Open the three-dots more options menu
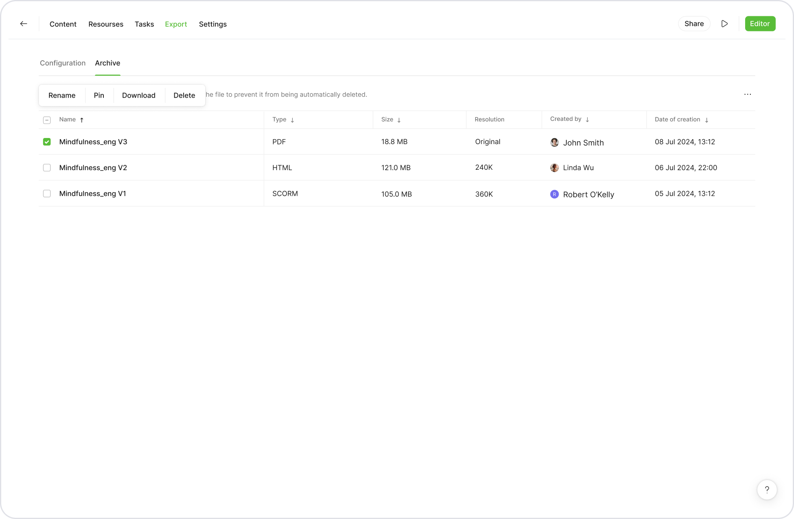 748,94
